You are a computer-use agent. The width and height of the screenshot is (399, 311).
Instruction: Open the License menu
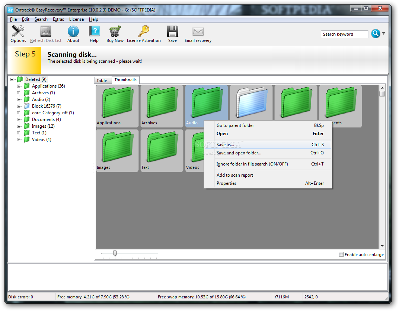(76, 19)
